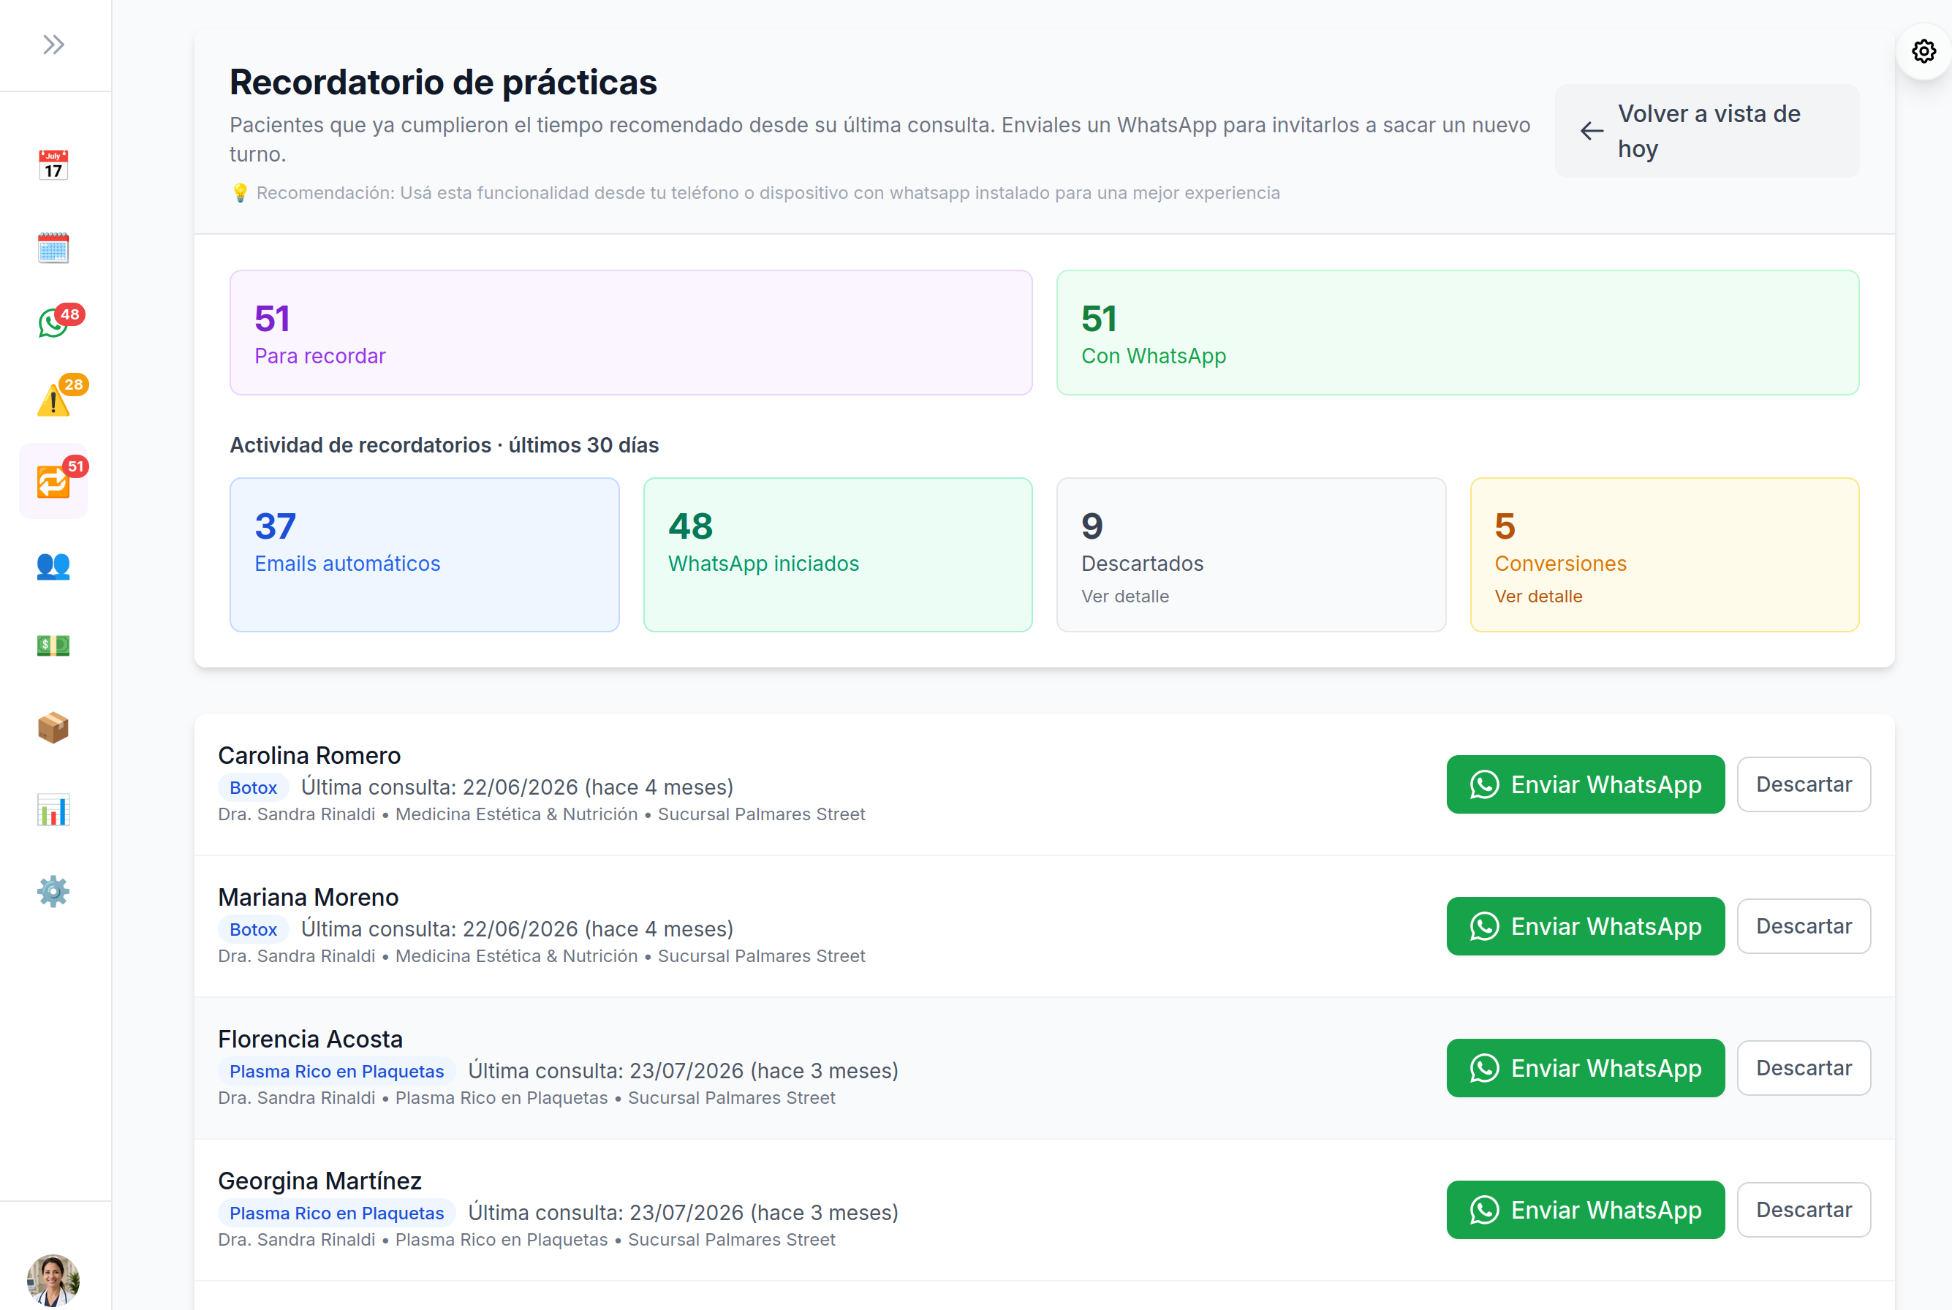Discard Mariana Moreno's reminder
Screen dimensions: 1952x1310
1804,926
